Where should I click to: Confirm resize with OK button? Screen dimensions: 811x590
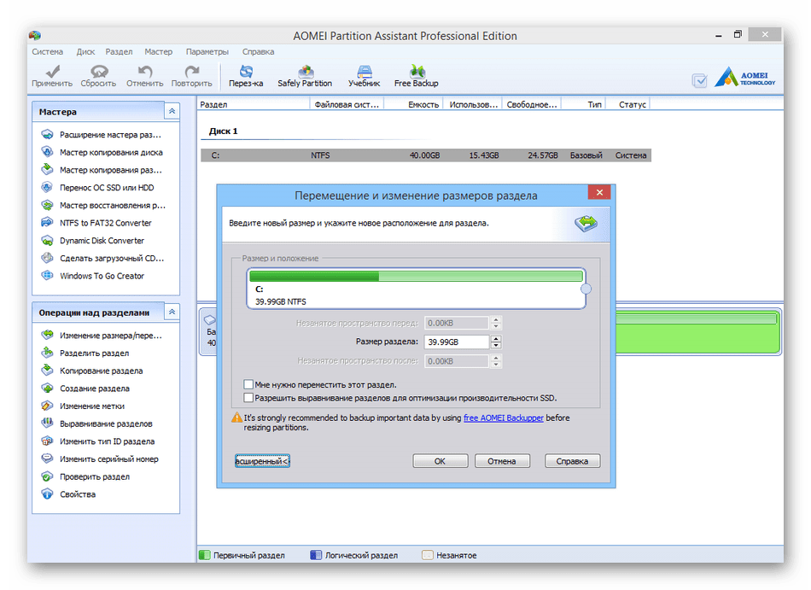tap(441, 461)
